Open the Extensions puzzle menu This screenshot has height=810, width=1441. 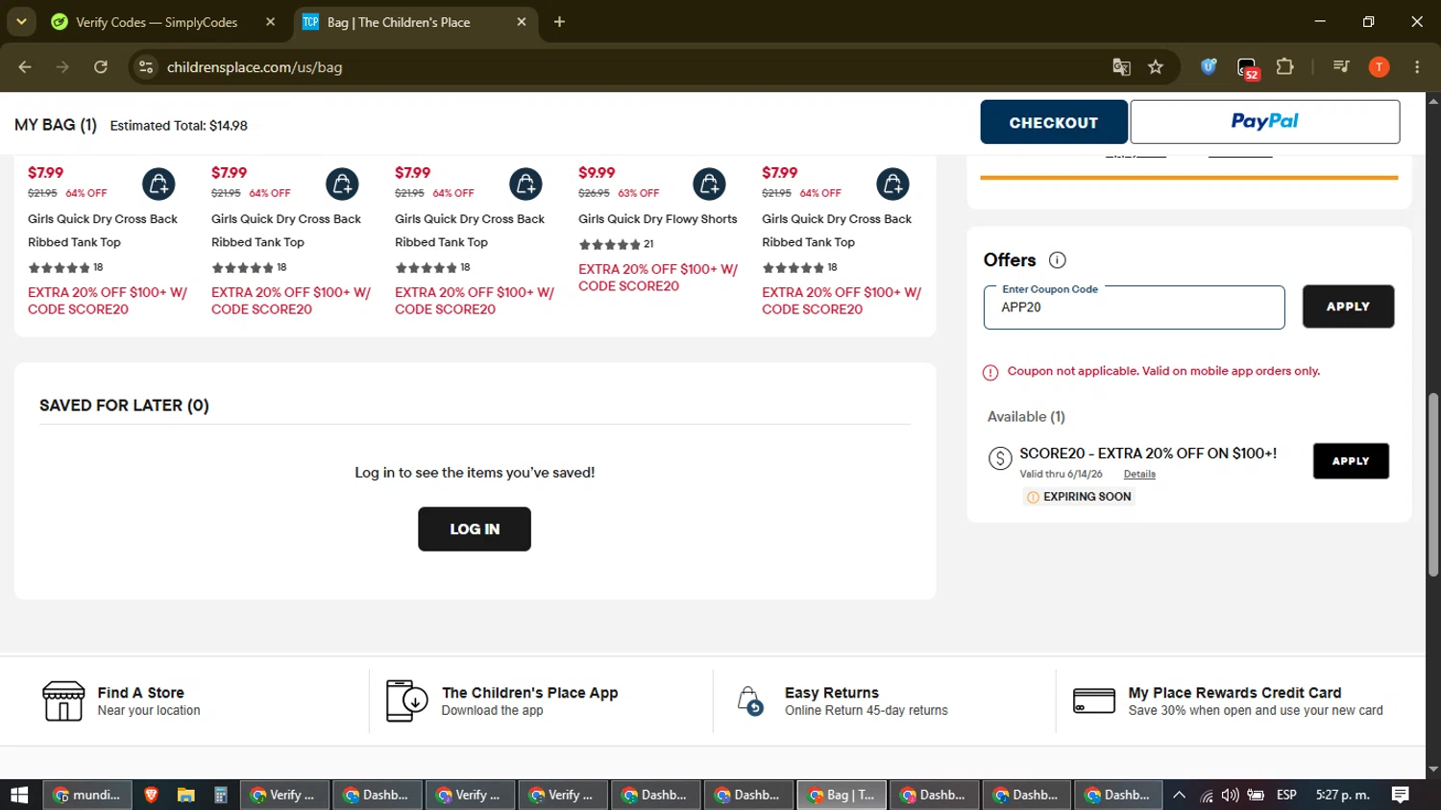click(1284, 67)
